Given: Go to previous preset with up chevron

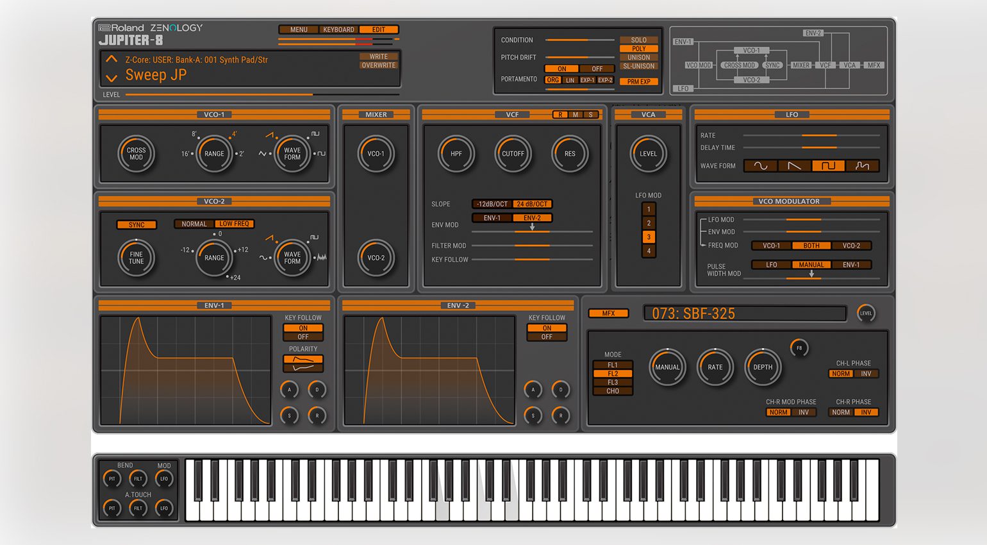Looking at the screenshot, I should (x=112, y=59).
